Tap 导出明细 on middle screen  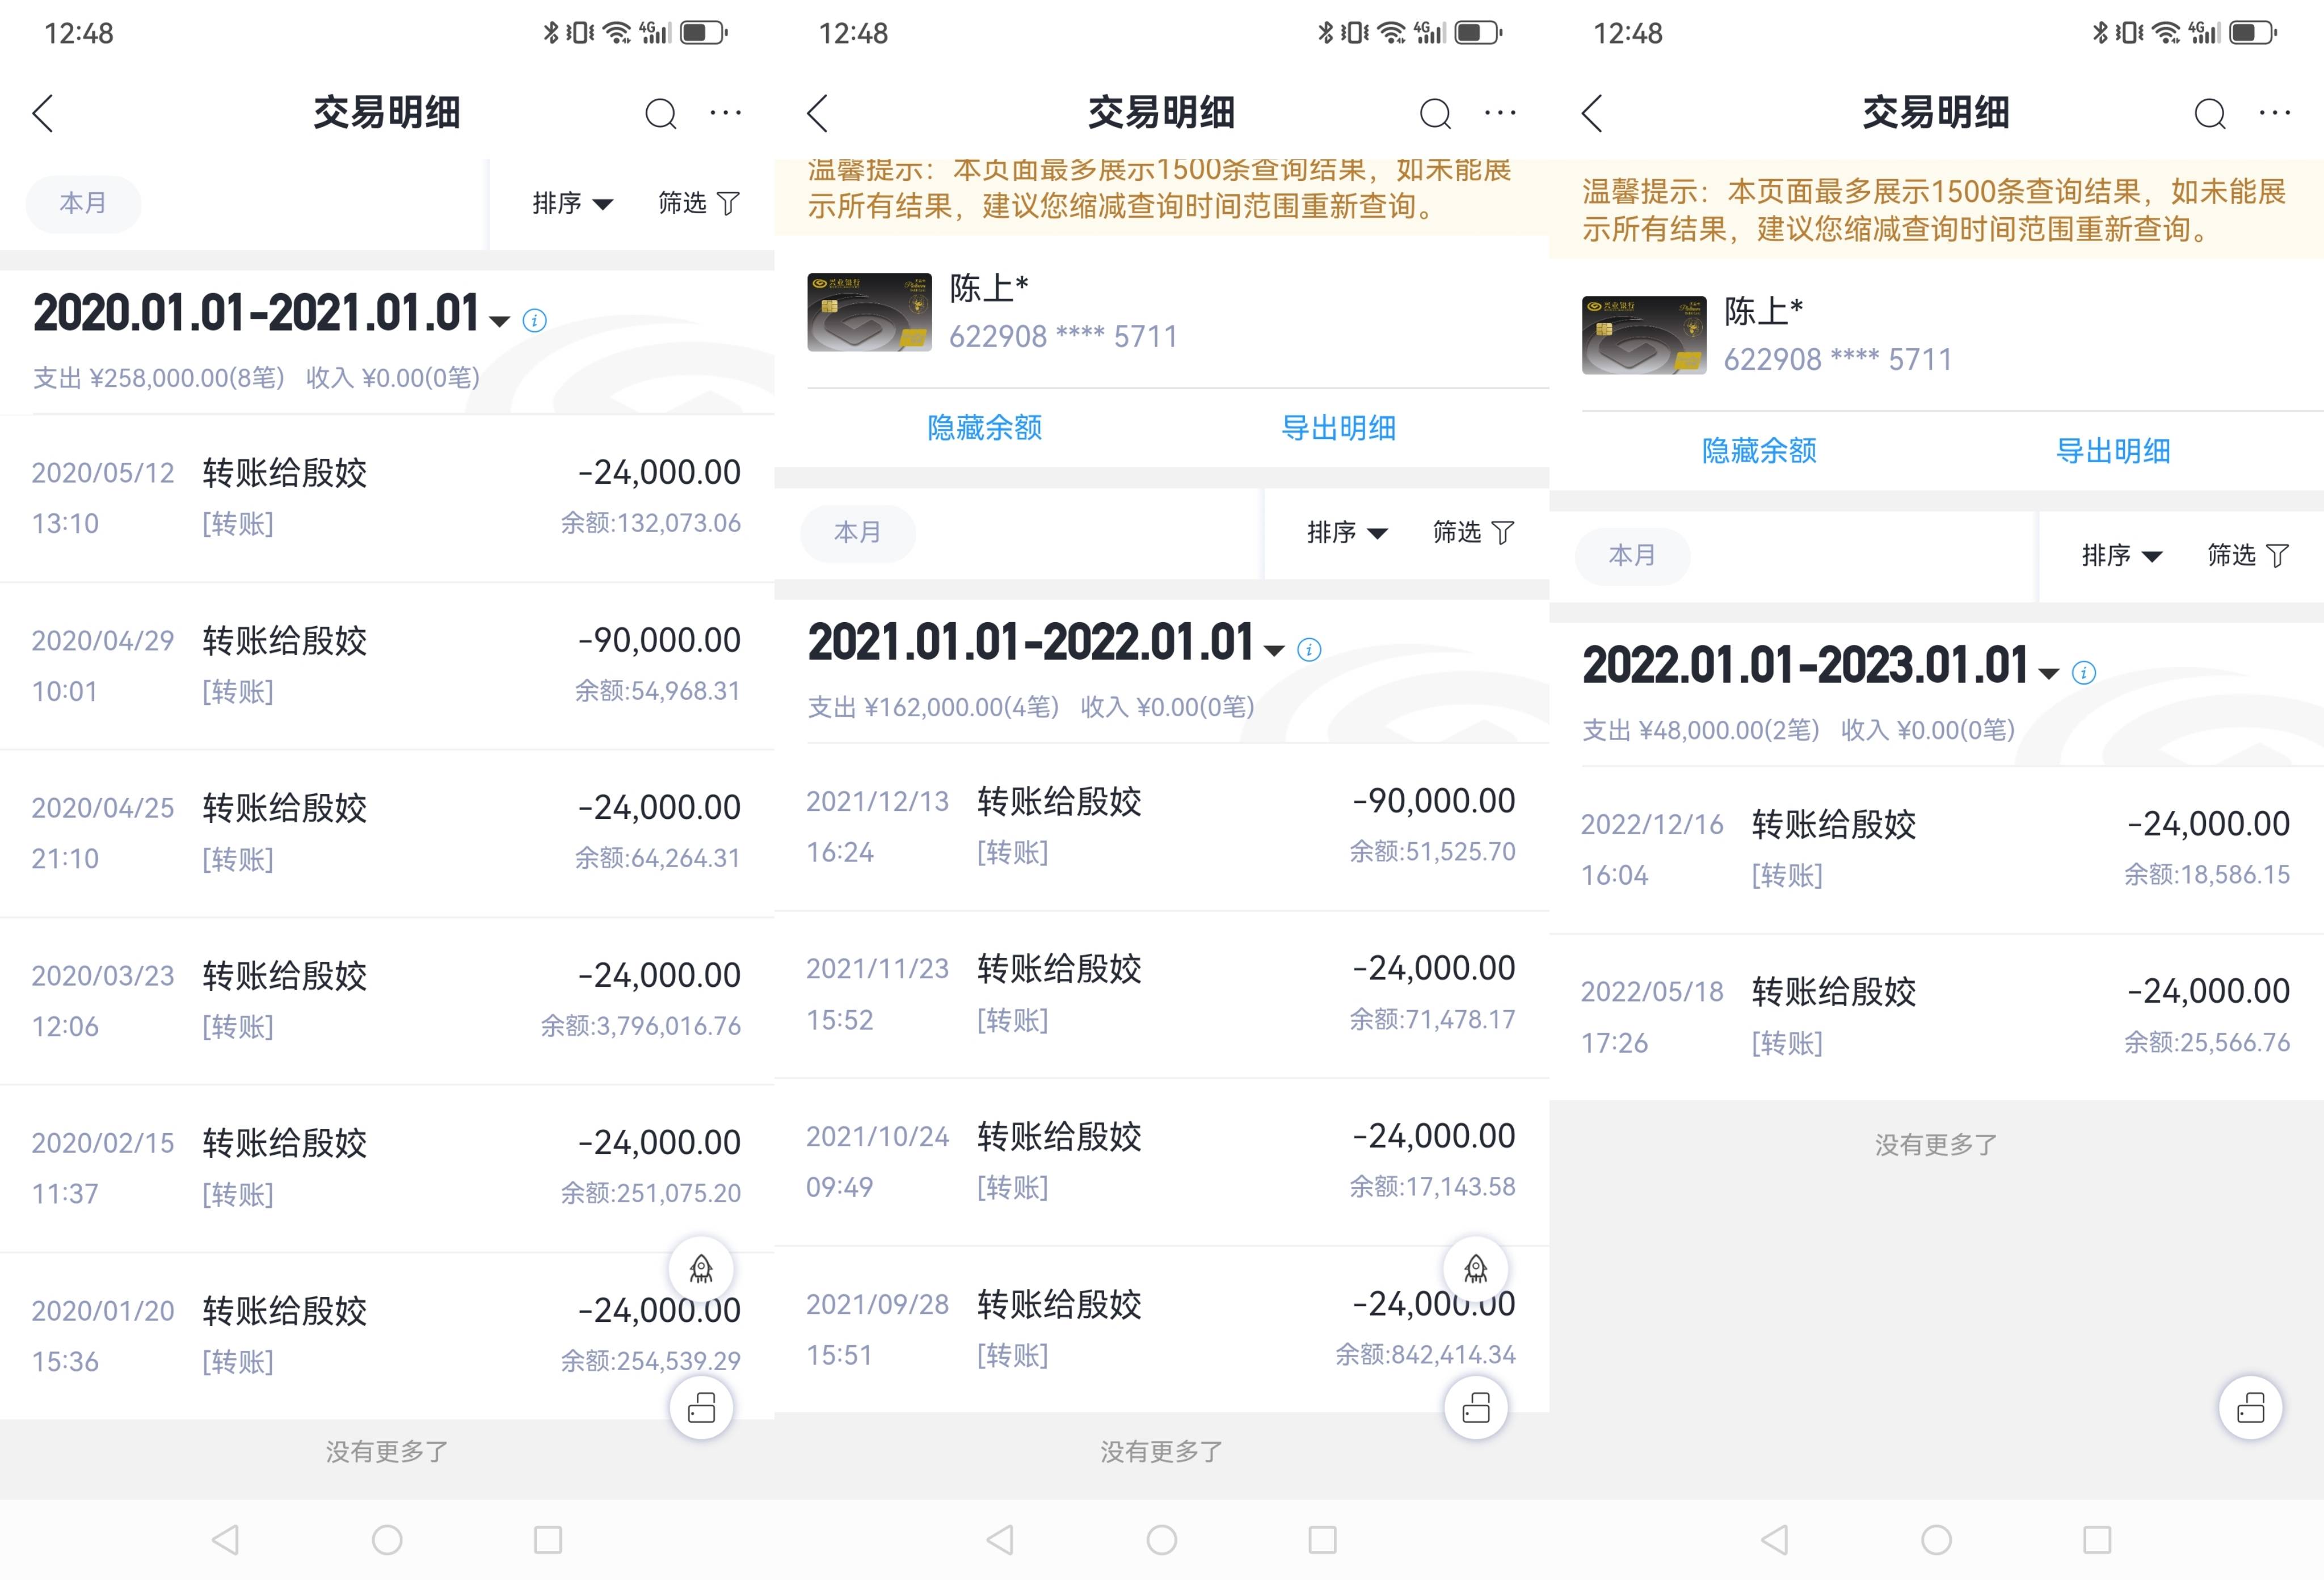pos(1338,428)
